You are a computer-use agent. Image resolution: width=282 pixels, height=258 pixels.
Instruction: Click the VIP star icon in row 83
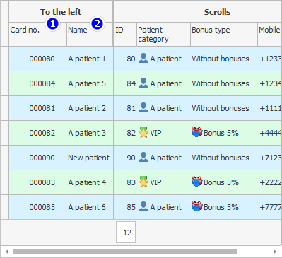143,182
